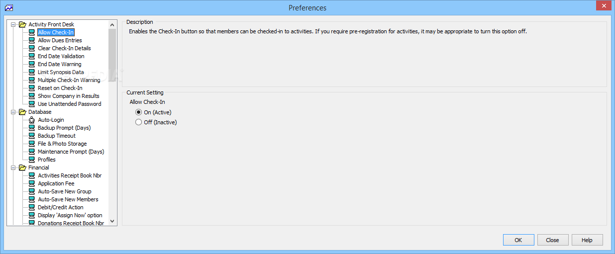Open Backup Prompt (Days) setting

click(x=64, y=128)
